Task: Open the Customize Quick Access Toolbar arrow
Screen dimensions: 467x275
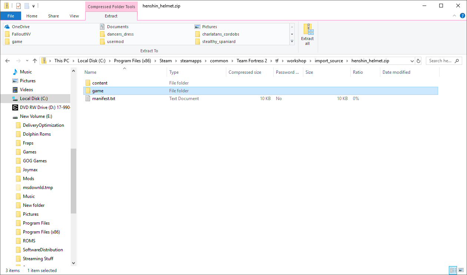Action: tap(33, 6)
